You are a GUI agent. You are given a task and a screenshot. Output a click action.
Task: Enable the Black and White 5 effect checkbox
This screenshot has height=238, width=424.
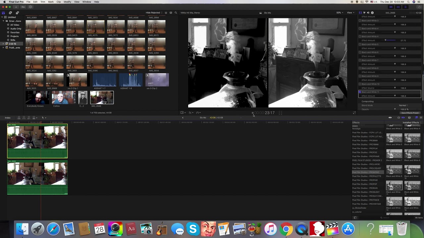point(360,45)
